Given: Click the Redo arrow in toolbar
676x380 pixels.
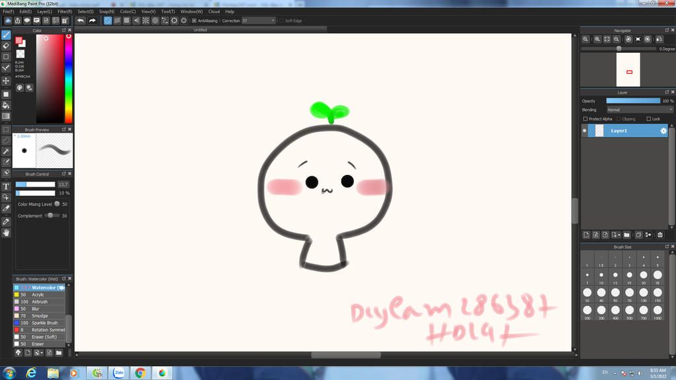Looking at the screenshot, I should point(92,20).
